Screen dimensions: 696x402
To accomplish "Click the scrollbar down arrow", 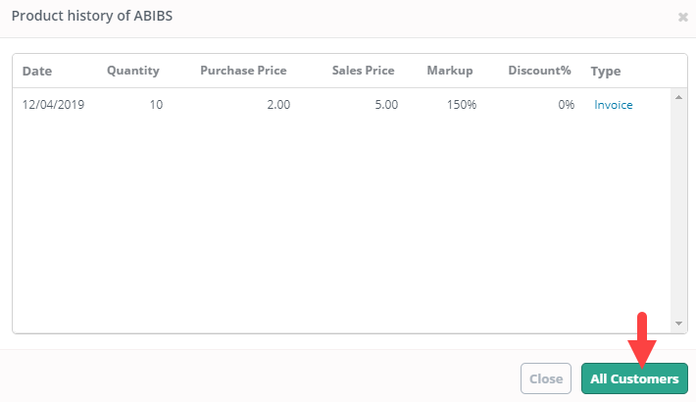I will pos(678,324).
